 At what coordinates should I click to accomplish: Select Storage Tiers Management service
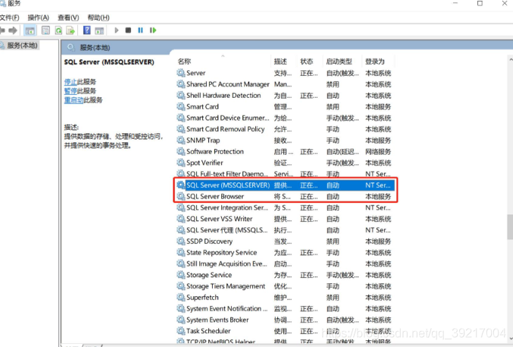point(226,286)
